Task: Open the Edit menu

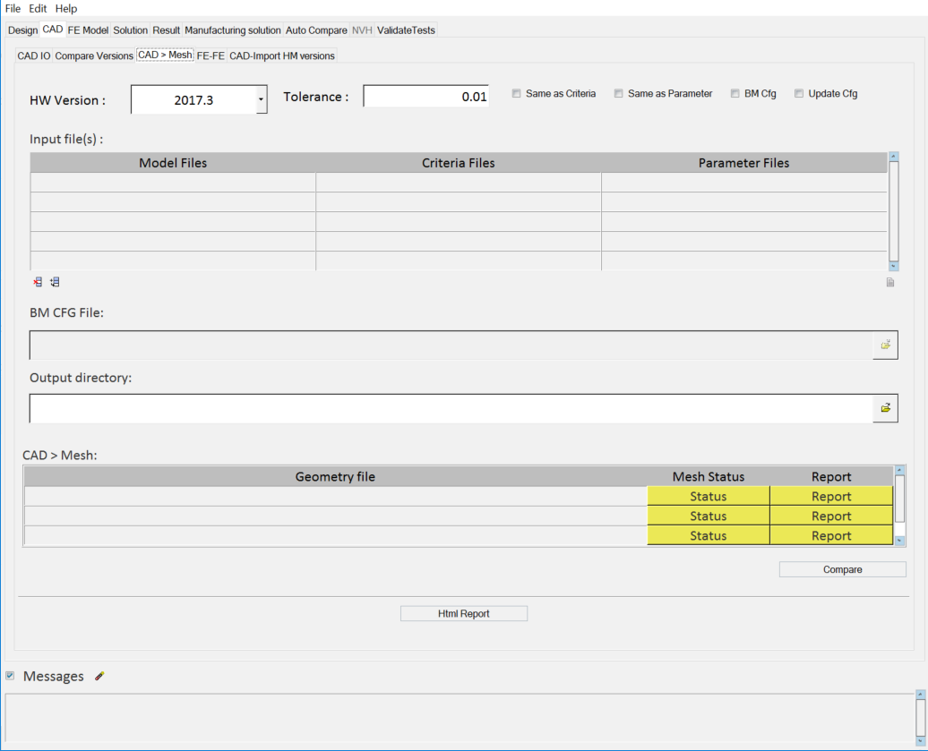Action: 38,8
